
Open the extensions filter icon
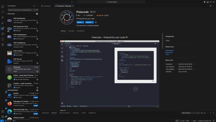coord(37,10)
